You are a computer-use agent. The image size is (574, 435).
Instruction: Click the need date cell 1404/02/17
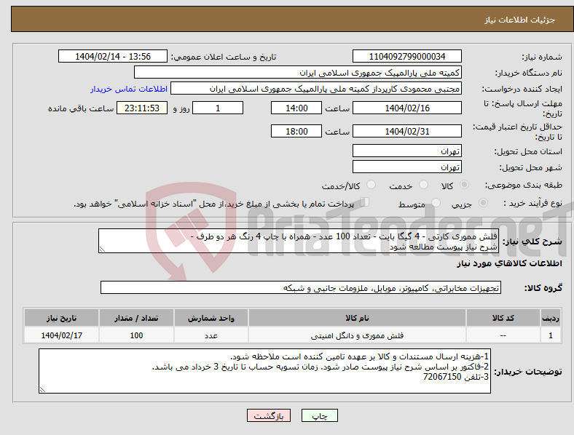[61, 335]
